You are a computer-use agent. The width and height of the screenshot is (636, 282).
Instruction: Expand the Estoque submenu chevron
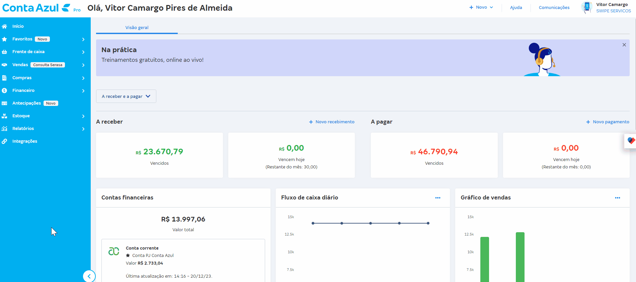83,116
